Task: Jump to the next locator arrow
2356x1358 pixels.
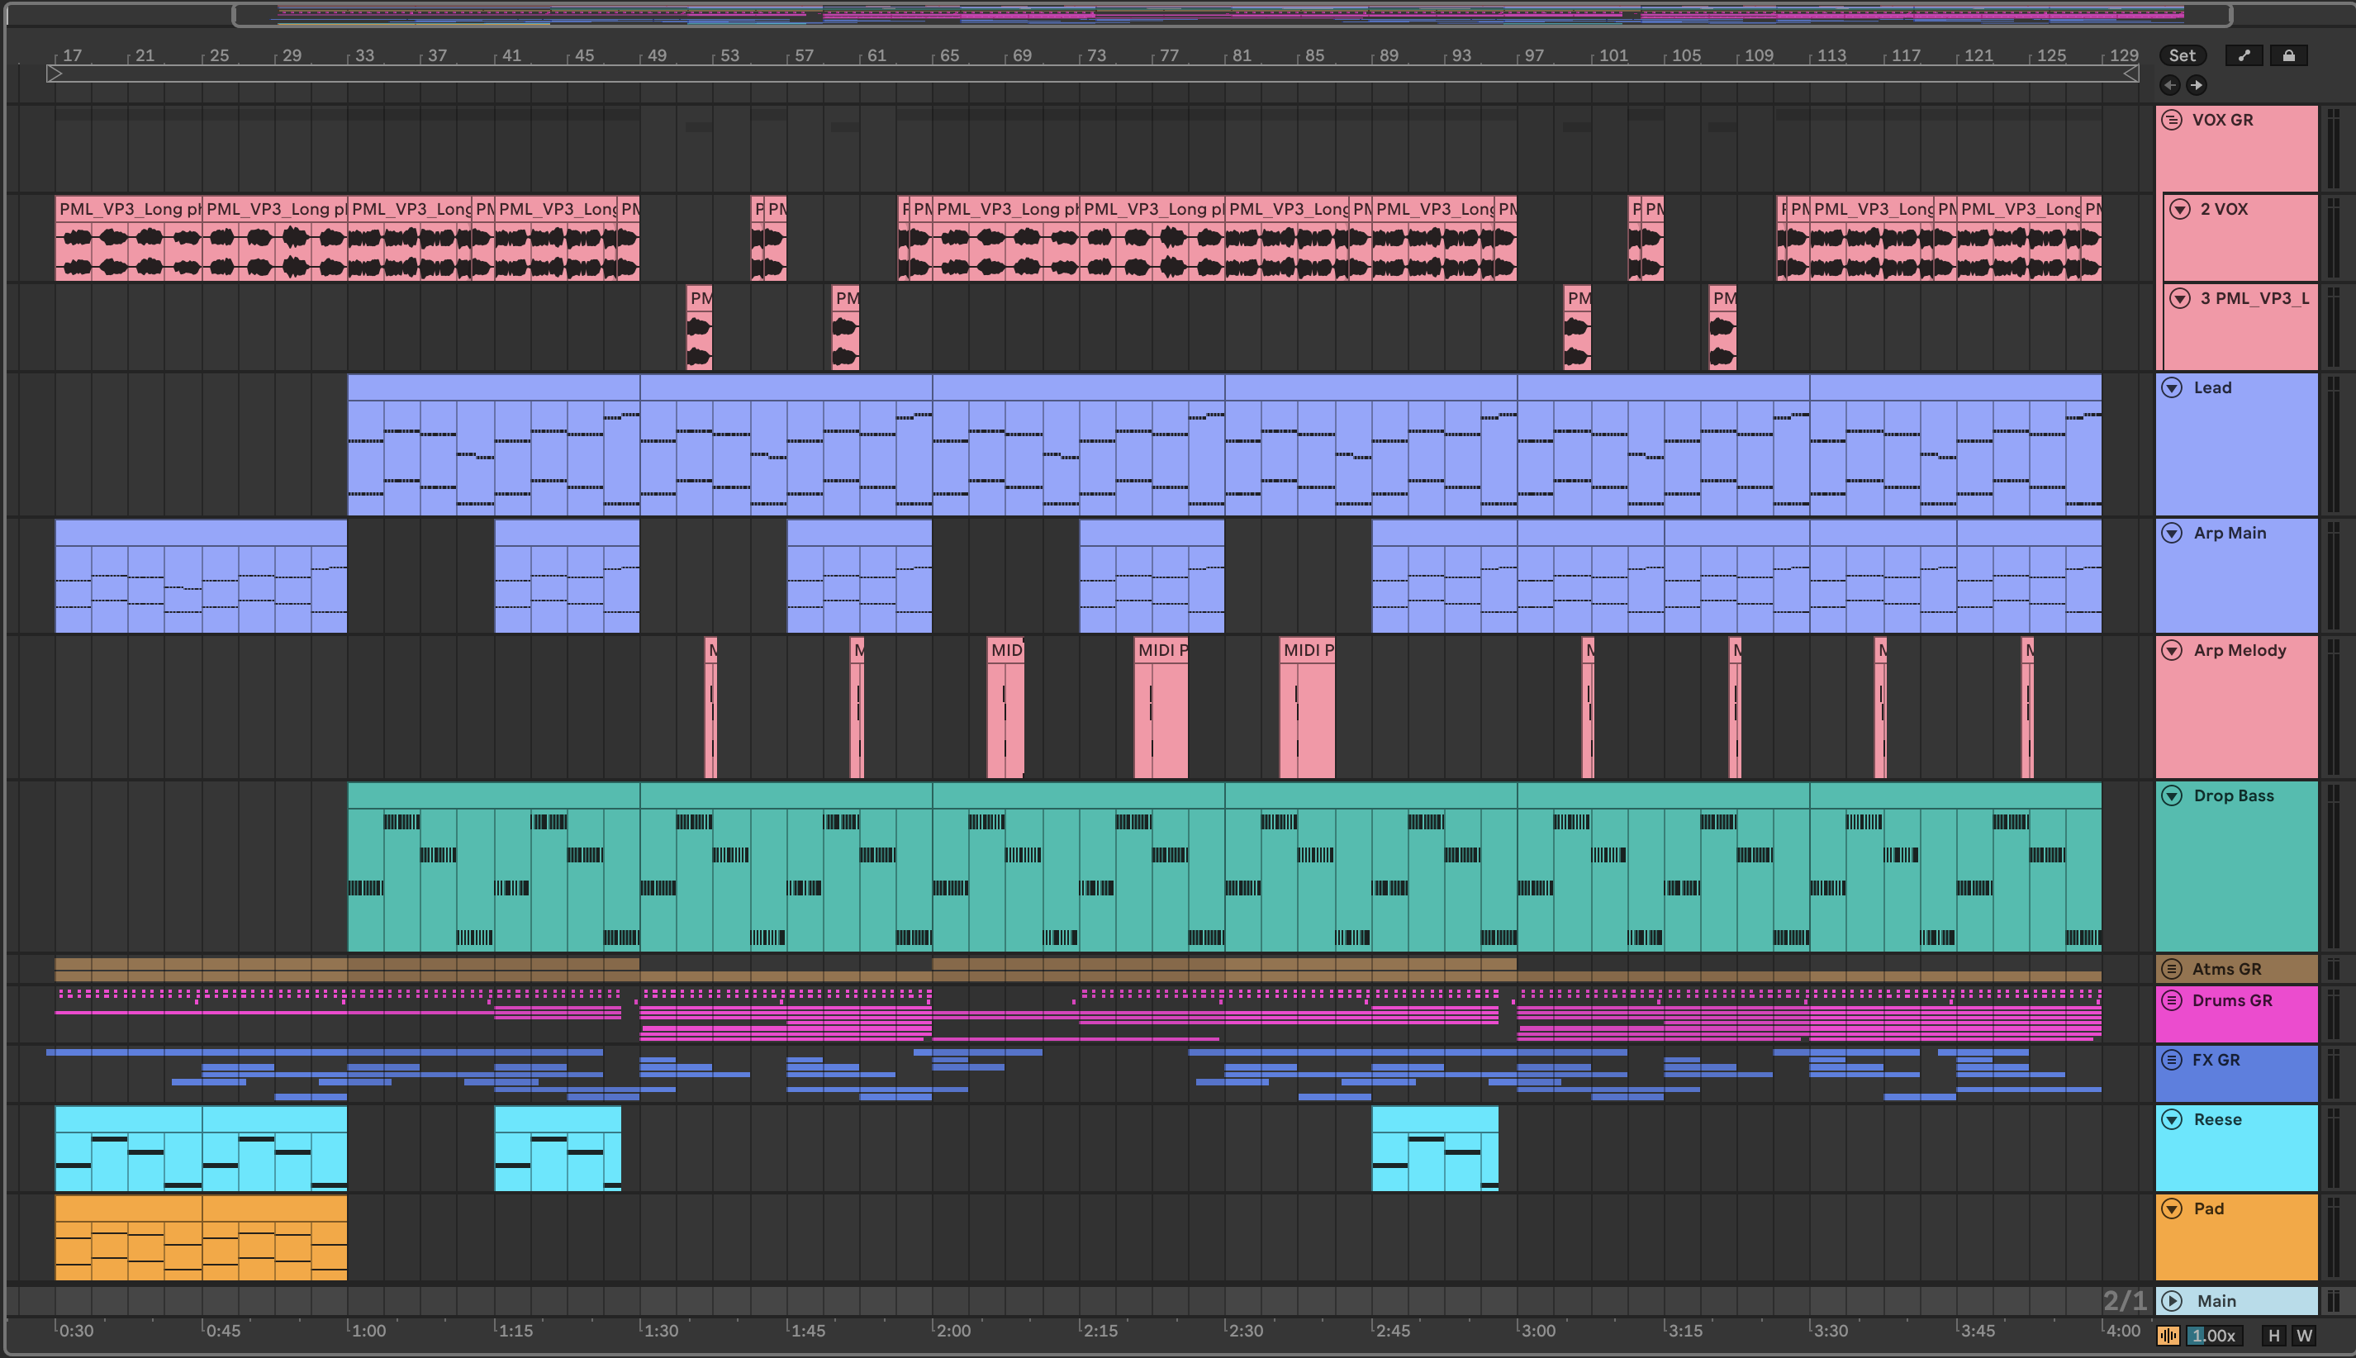Action: tap(2197, 85)
